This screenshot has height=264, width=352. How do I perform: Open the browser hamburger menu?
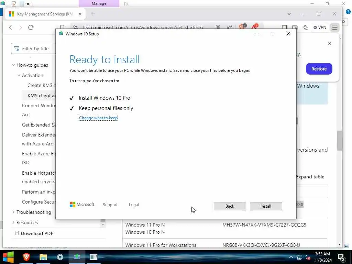(x=335, y=27)
